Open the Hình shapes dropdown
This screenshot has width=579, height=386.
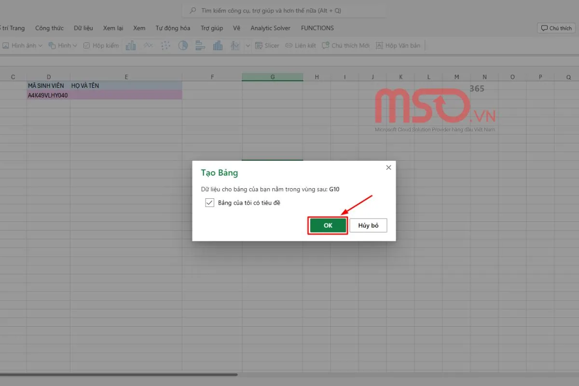(74, 45)
